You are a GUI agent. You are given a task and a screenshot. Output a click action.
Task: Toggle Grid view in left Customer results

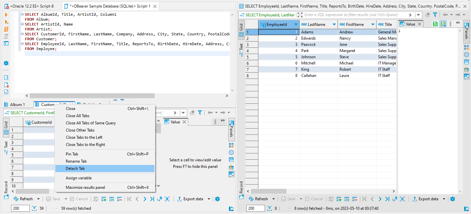tap(6, 128)
